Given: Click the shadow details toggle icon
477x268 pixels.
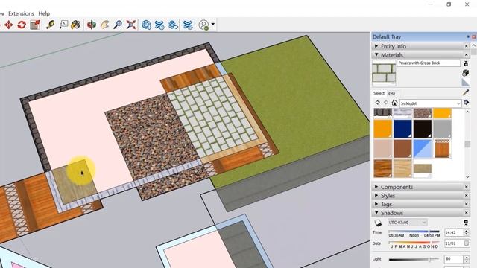Looking at the screenshot, I should (466, 223).
